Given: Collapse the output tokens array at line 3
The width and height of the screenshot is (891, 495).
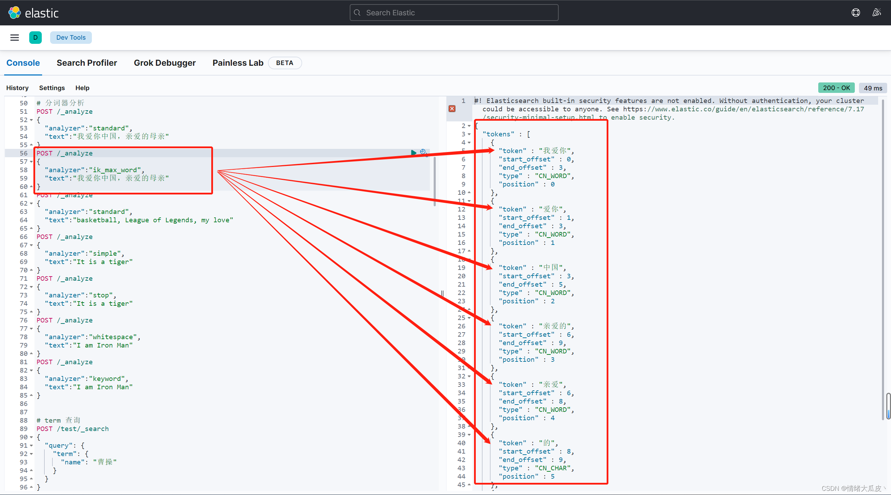Looking at the screenshot, I should click(x=469, y=134).
